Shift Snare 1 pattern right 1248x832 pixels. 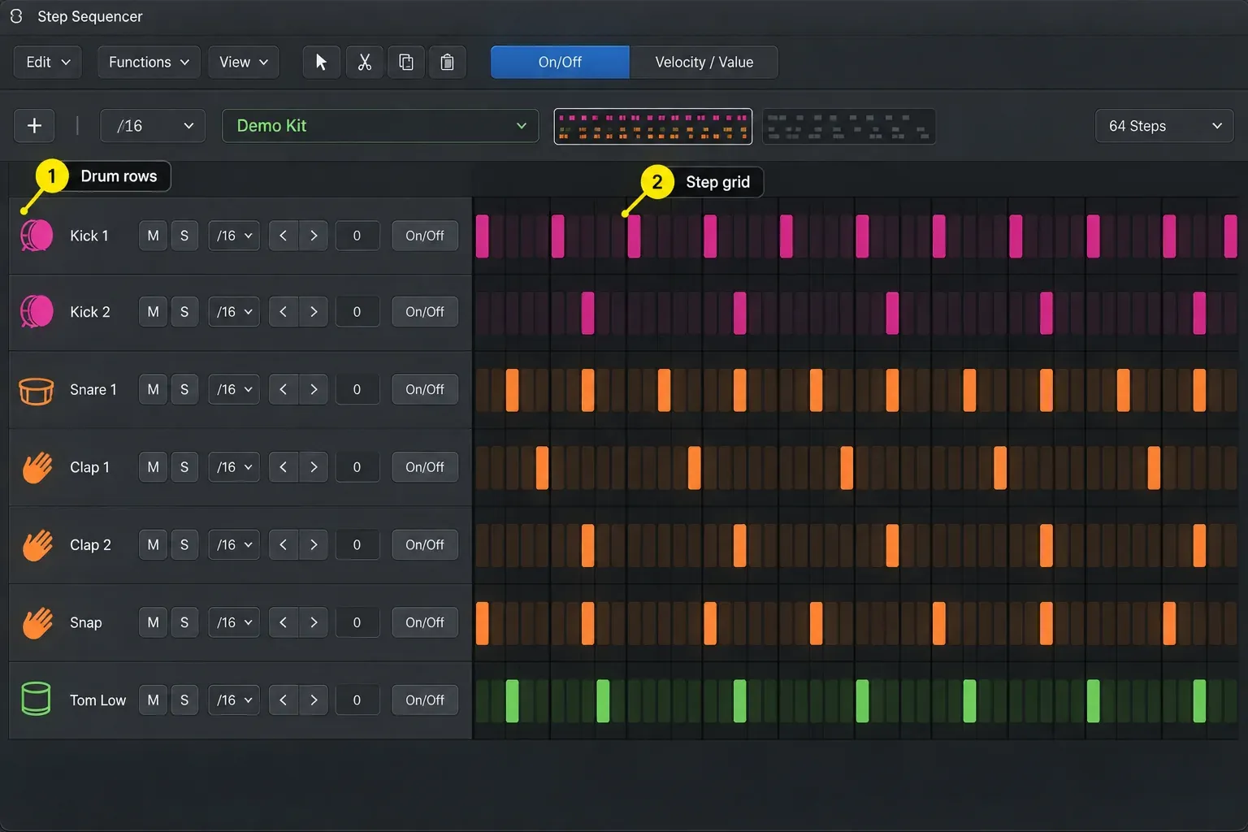[x=314, y=389]
